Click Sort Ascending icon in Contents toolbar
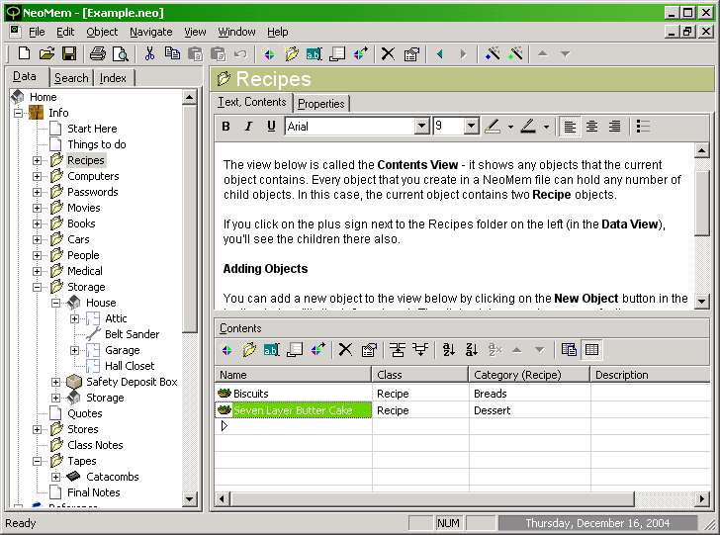 click(x=449, y=349)
